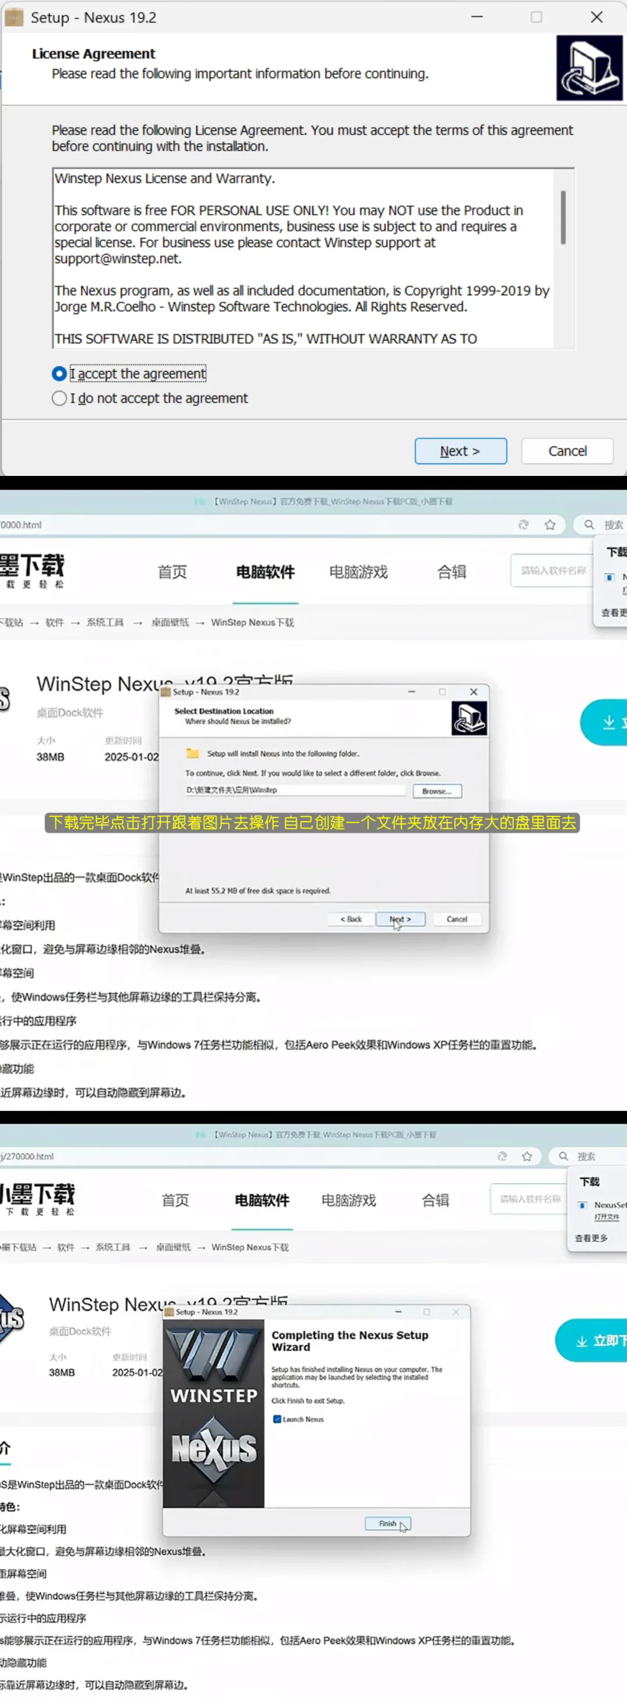The image size is (627, 1702).
Task: Click the download arrow button behind destination dialog
Action: click(x=604, y=722)
